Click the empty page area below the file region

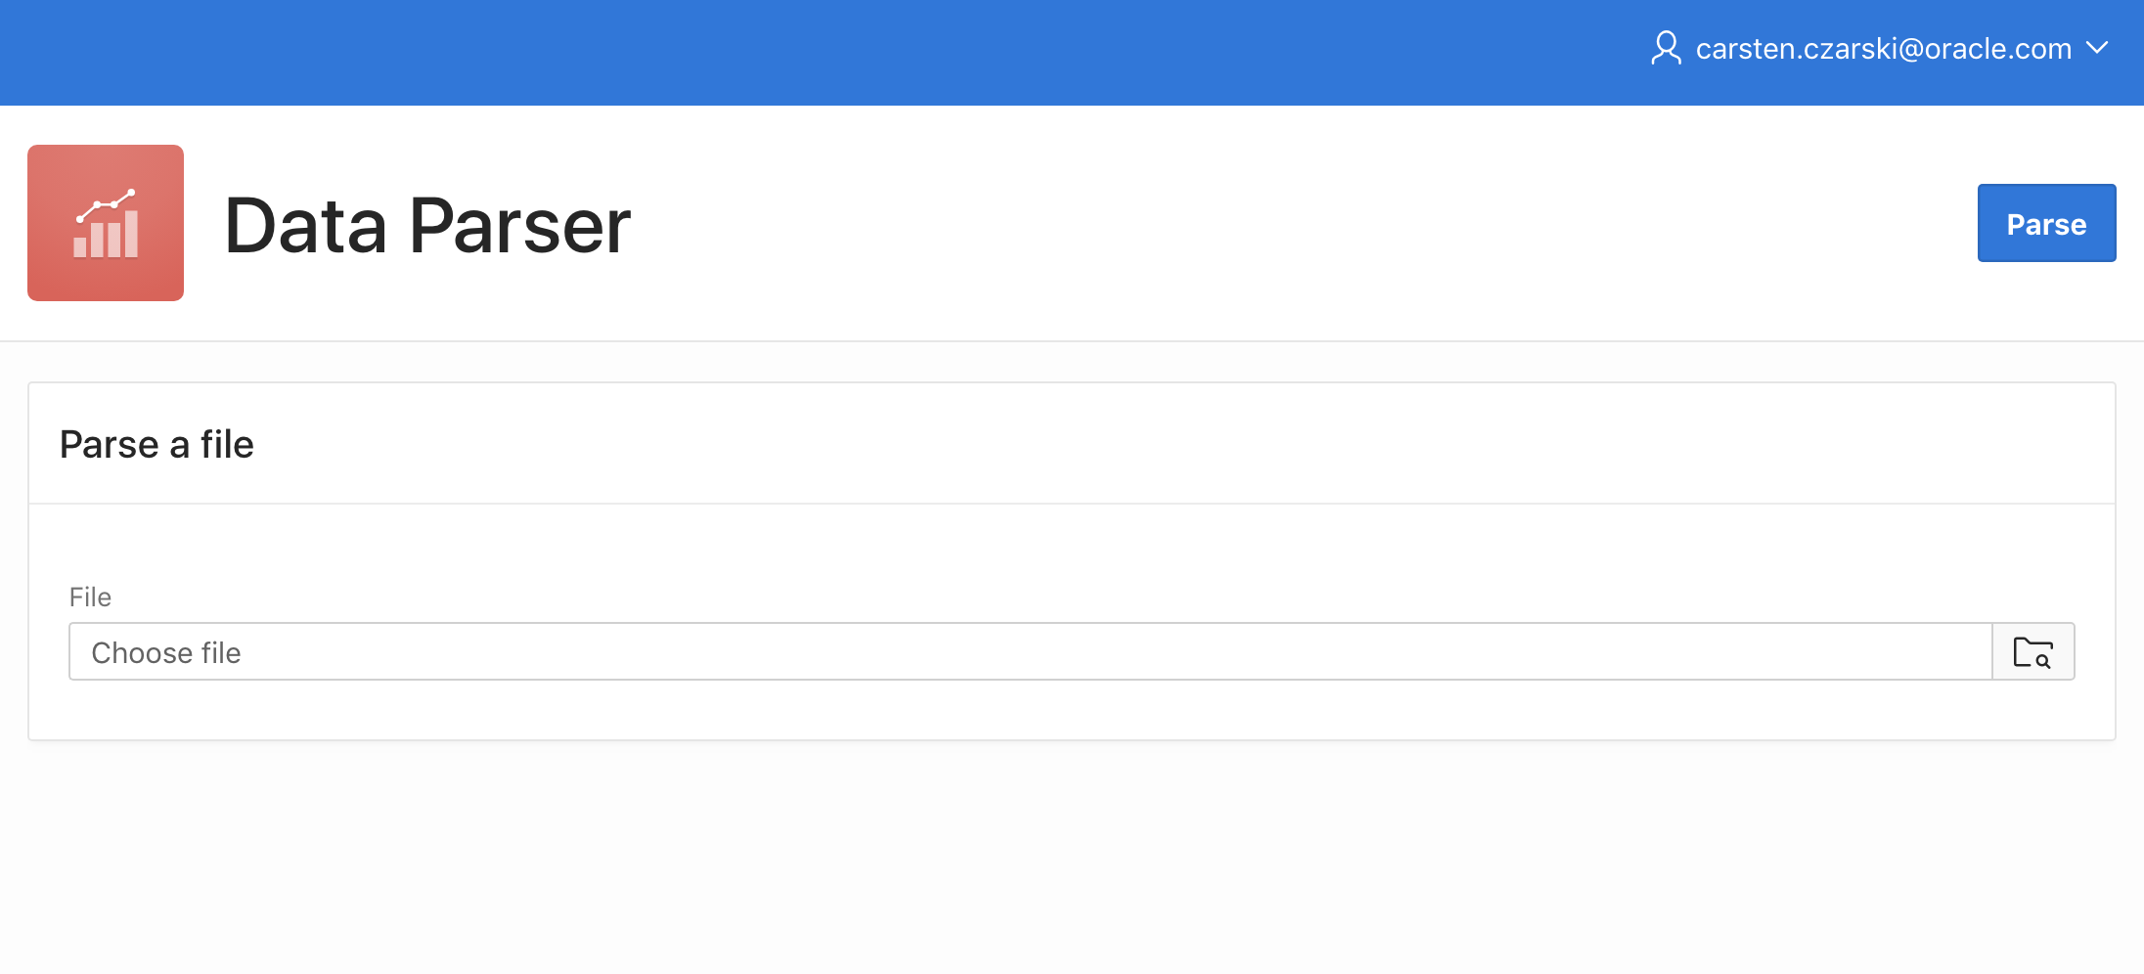[x=978, y=861]
